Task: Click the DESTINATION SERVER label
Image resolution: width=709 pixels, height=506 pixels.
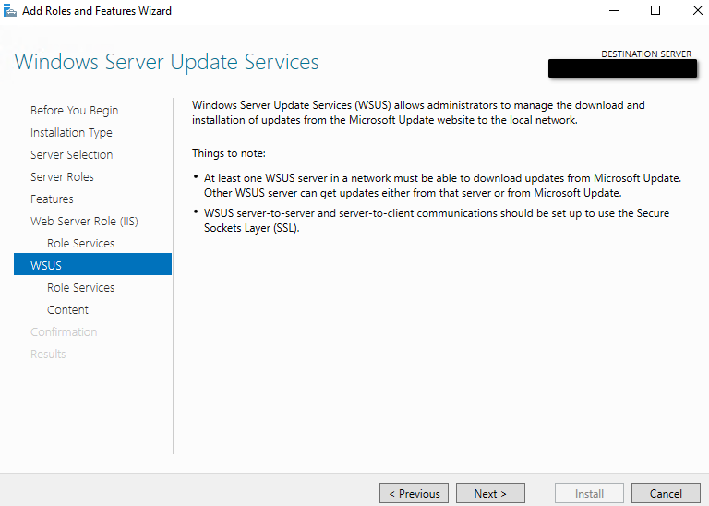Action: (646, 54)
